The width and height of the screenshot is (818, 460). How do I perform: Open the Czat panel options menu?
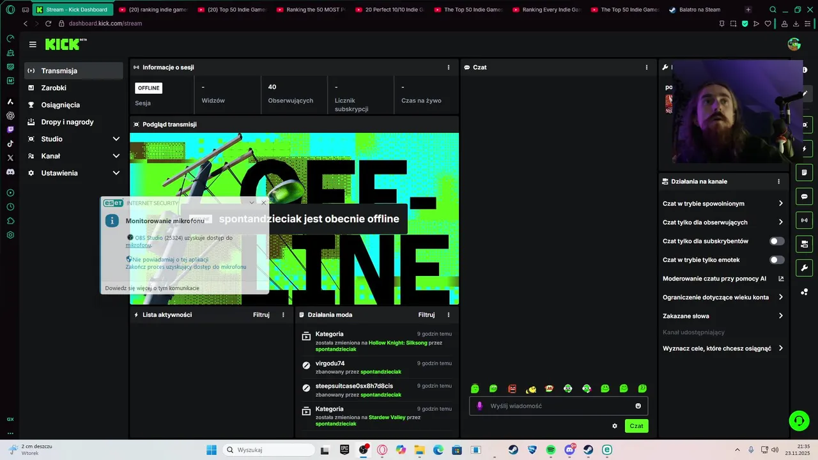click(x=647, y=67)
